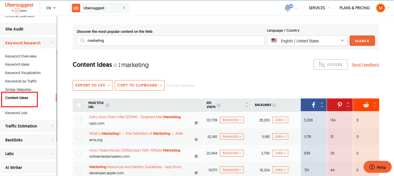Open developer.apple.com external link icon
This screenshot has width=394, height=176.
[196, 173]
